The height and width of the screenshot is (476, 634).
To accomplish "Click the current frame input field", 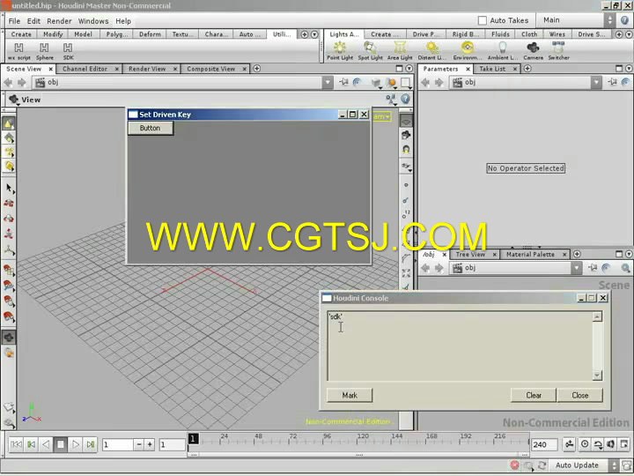I will click(x=117, y=444).
